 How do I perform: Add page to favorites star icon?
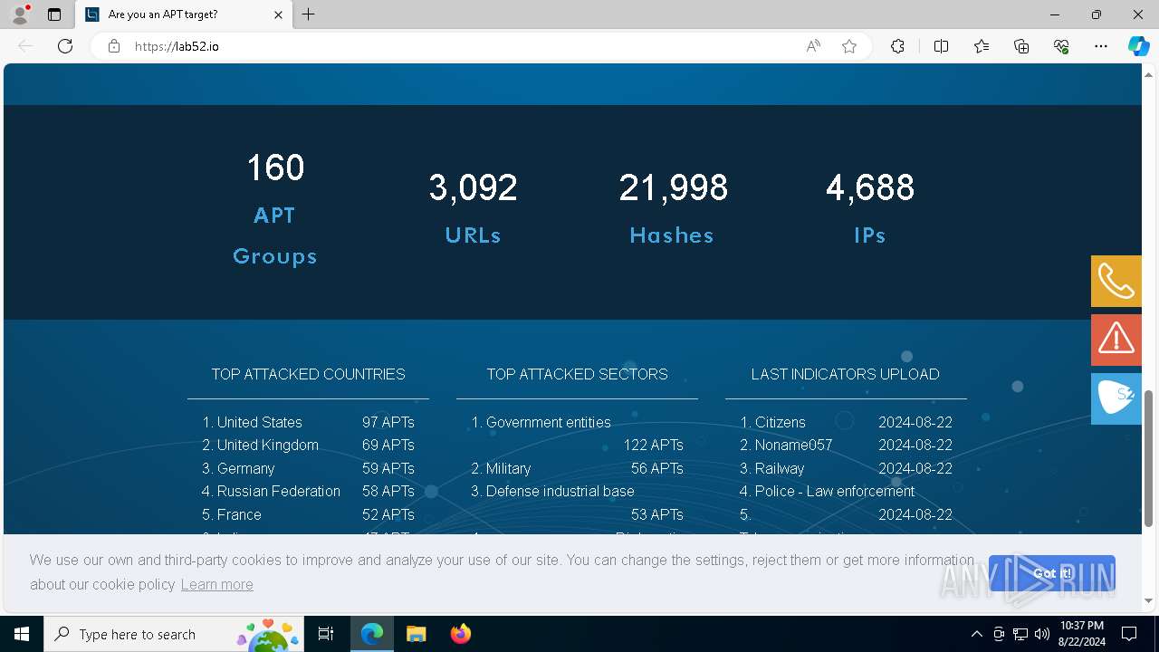849,46
